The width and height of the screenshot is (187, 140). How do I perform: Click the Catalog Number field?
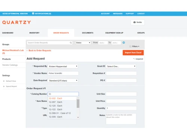click(63, 94)
